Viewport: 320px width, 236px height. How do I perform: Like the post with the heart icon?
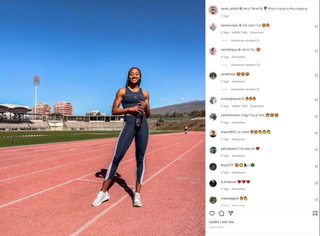[x=212, y=213]
